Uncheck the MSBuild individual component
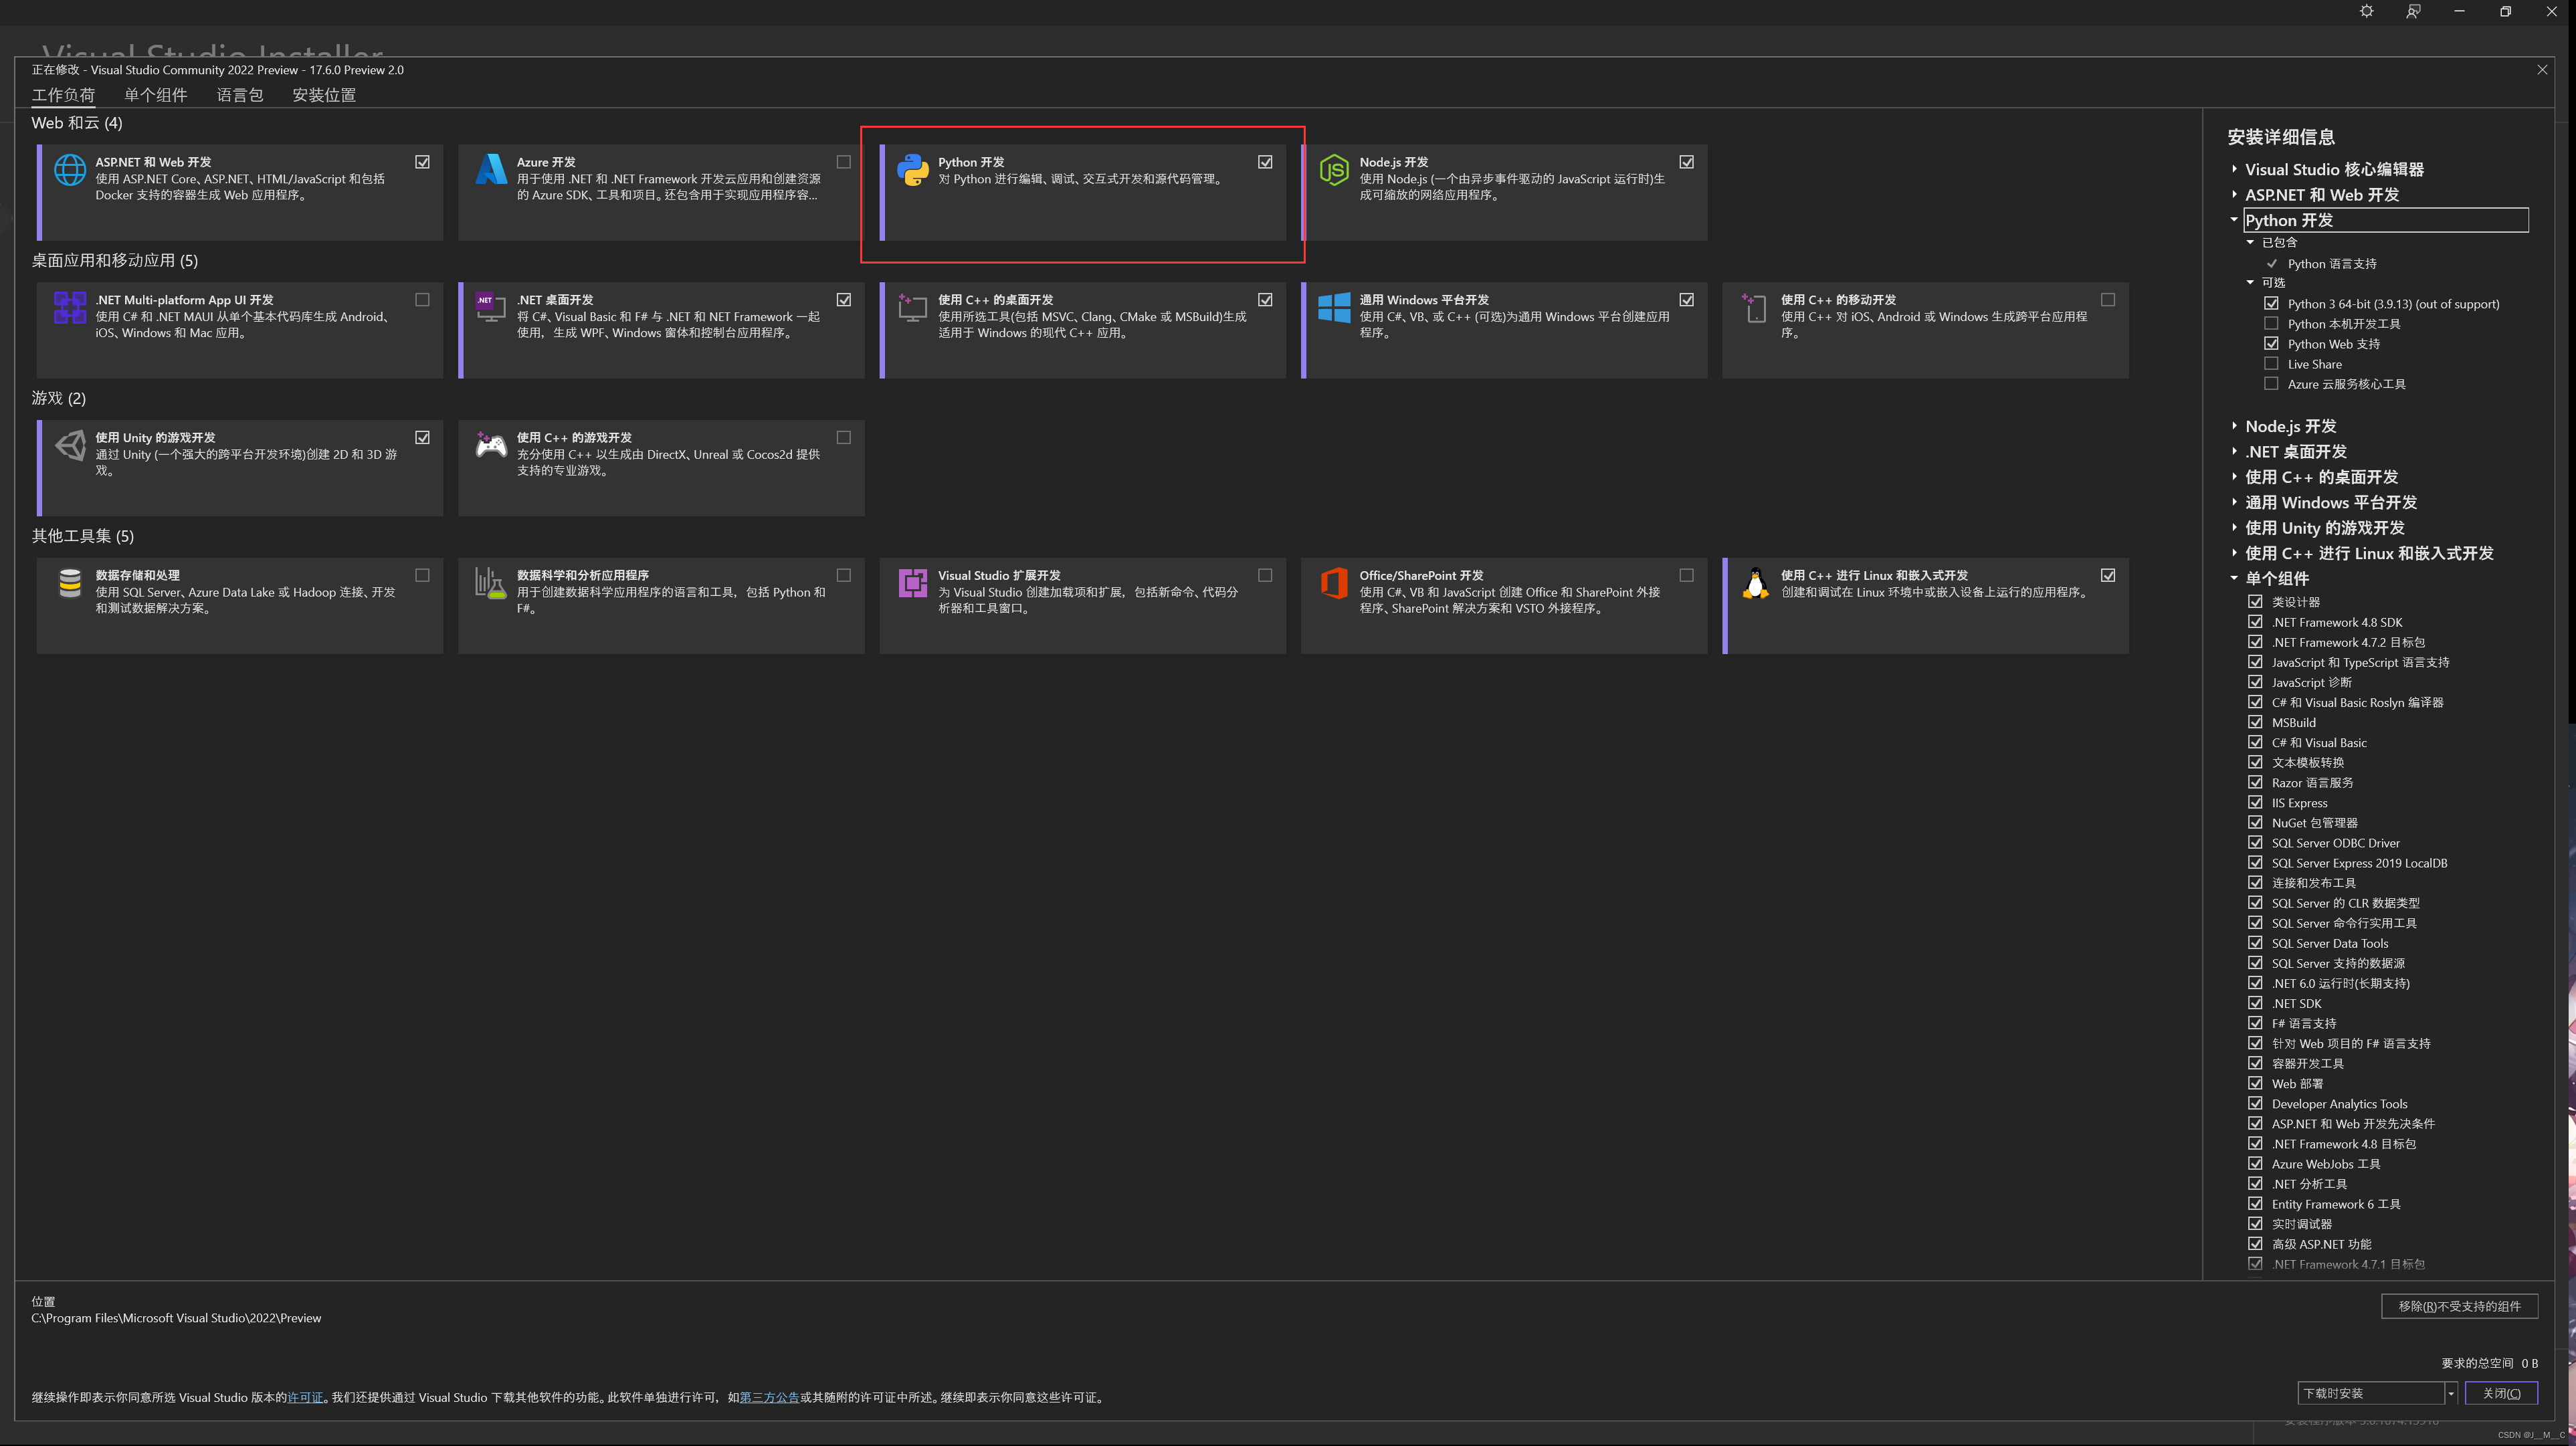Screen dimensions: 2576x1446 click(x=2255, y=722)
